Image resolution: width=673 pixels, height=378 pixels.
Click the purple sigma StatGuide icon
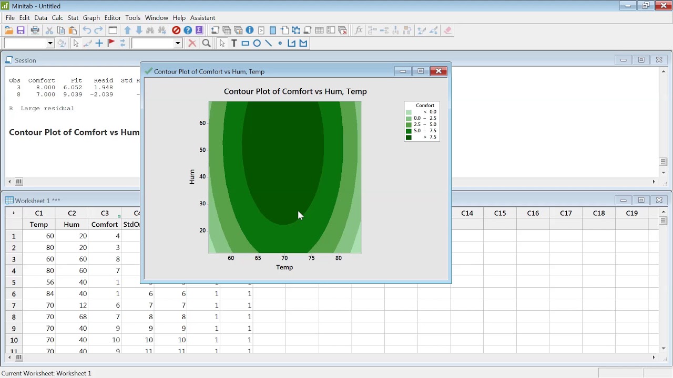199,30
